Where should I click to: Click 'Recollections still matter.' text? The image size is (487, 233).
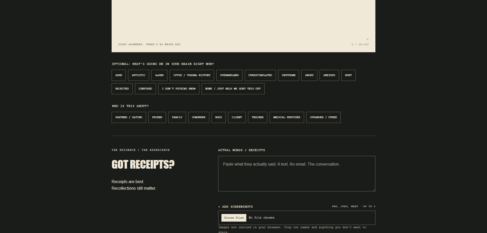pos(134,188)
